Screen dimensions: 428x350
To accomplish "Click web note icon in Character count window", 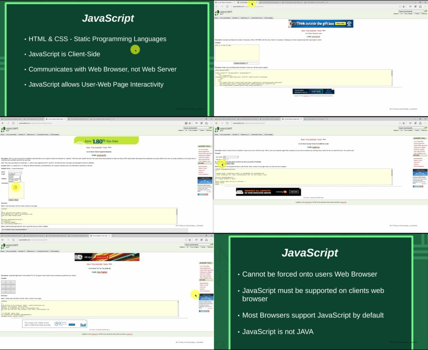I will pyautogui.click(x=415, y=7).
